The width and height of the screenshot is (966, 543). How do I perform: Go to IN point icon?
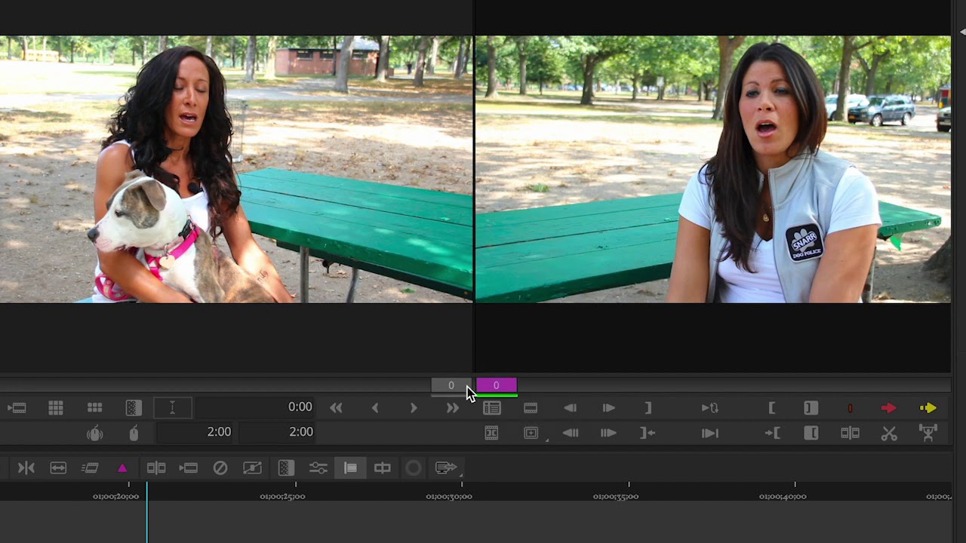click(772, 433)
